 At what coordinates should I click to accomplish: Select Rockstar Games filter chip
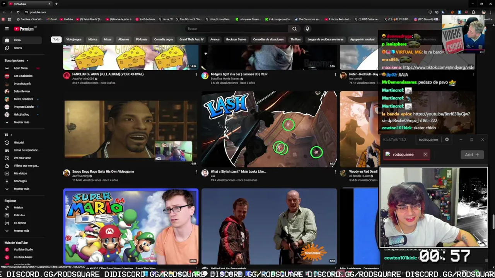pos(236,39)
